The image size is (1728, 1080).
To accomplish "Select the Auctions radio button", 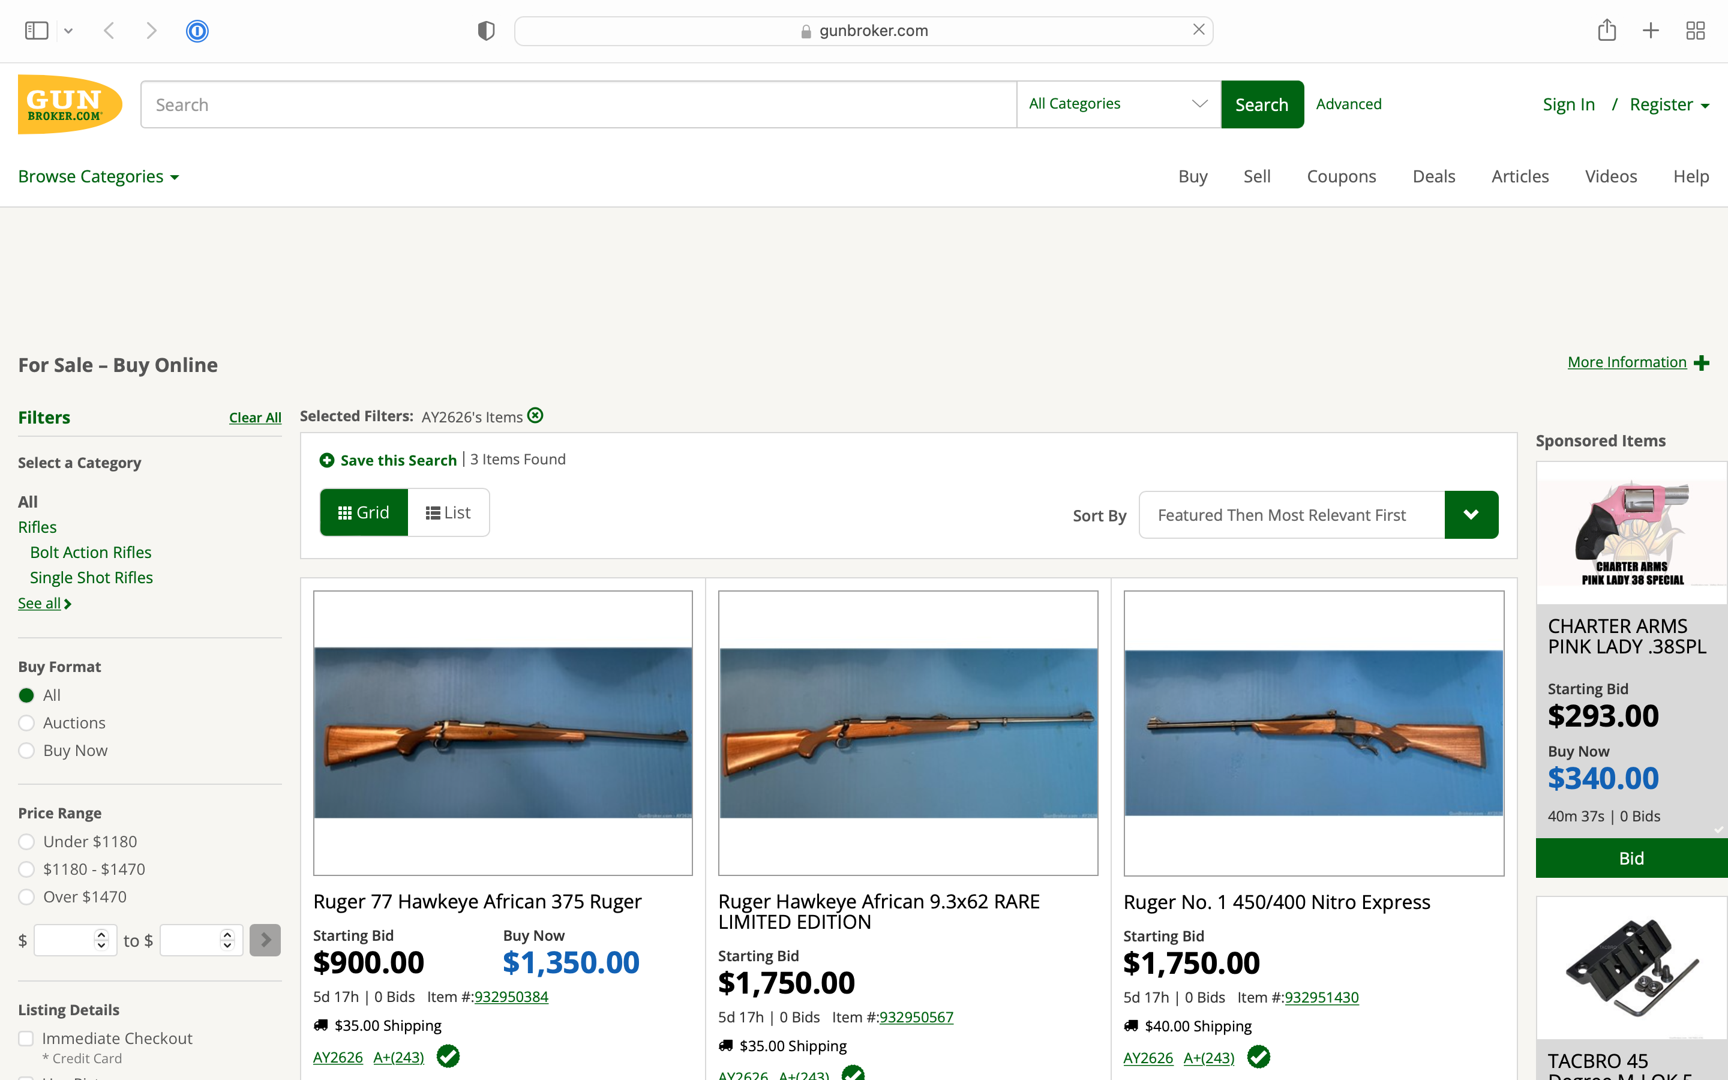I will pos(26,723).
